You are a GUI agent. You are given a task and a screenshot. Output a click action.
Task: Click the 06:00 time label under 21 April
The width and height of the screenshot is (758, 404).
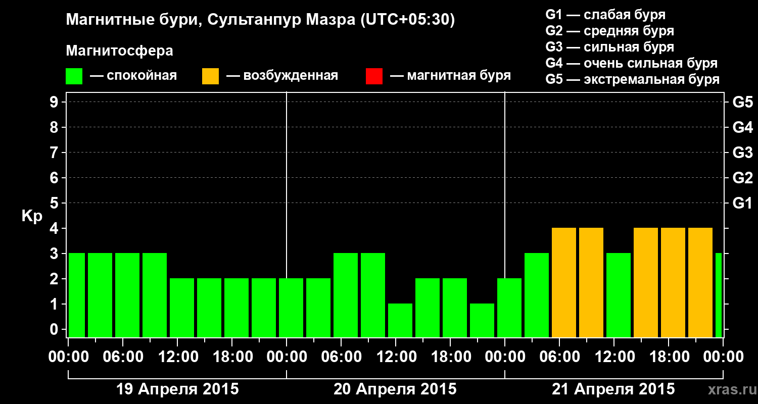click(559, 357)
